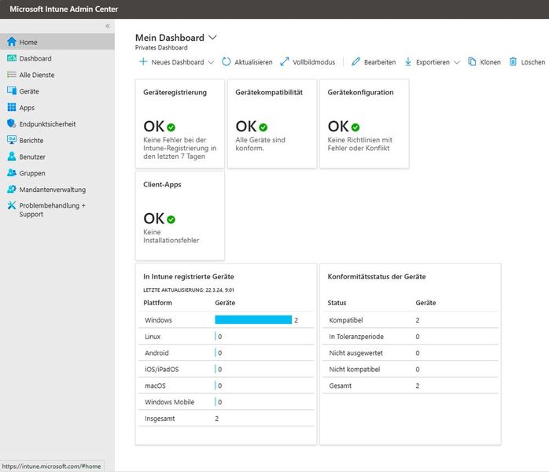Screen dimensions: 549x472
Task: Click the blue Windows device count bar
Action: [x=253, y=319]
